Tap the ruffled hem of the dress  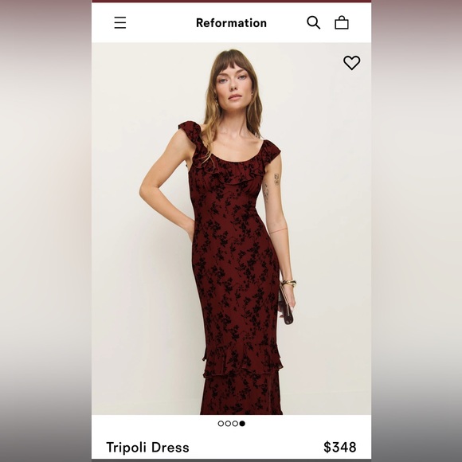(242, 361)
